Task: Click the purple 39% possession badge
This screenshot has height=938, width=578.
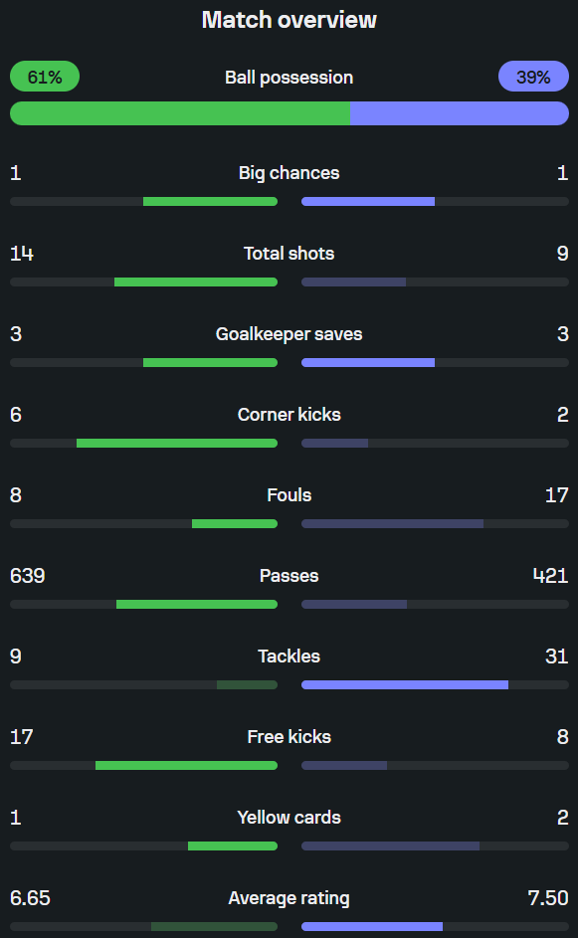Action: 533,77
